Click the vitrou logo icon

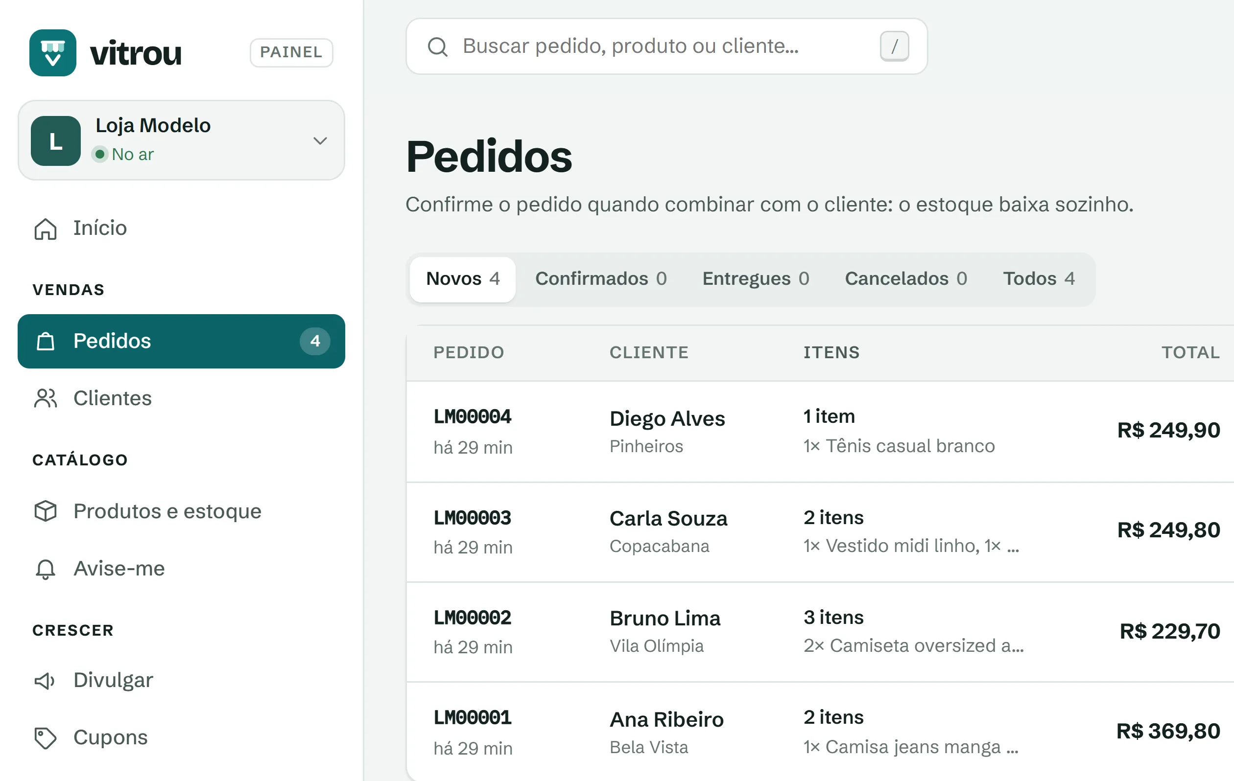[53, 53]
